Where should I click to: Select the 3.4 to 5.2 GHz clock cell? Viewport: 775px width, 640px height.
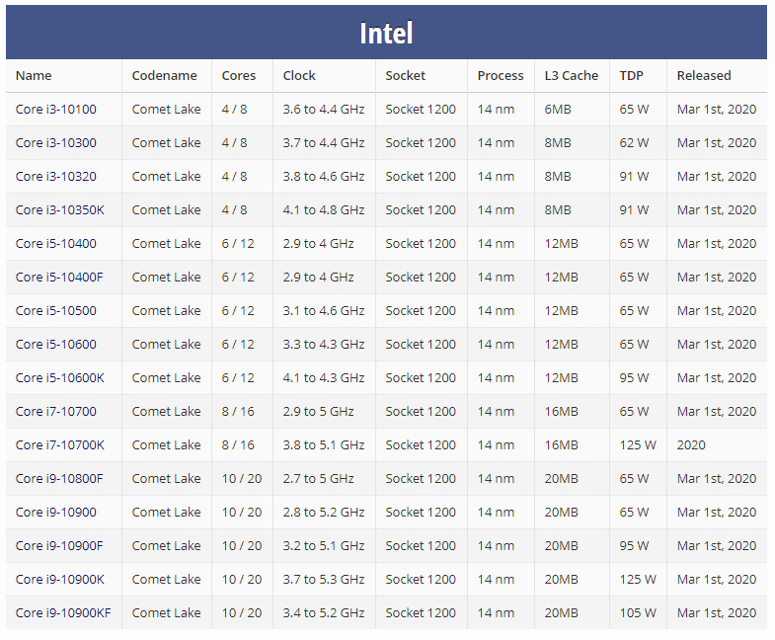[324, 613]
